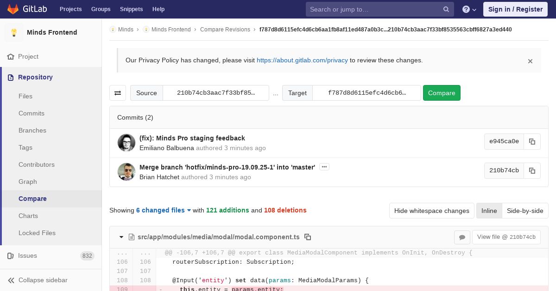Screen dimensions: 556x291
Task: Click the 832 issues count badge
Action: (x=87, y=256)
